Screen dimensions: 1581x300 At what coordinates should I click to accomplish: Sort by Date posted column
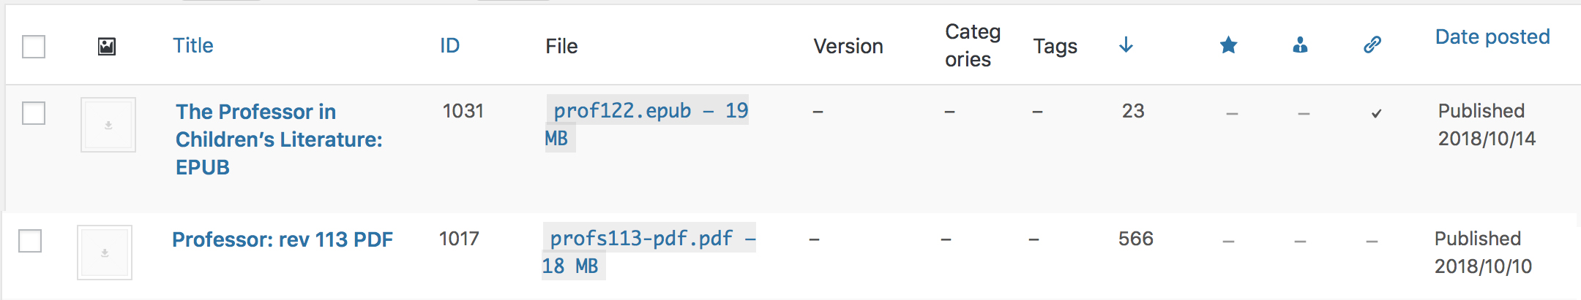[1492, 36]
